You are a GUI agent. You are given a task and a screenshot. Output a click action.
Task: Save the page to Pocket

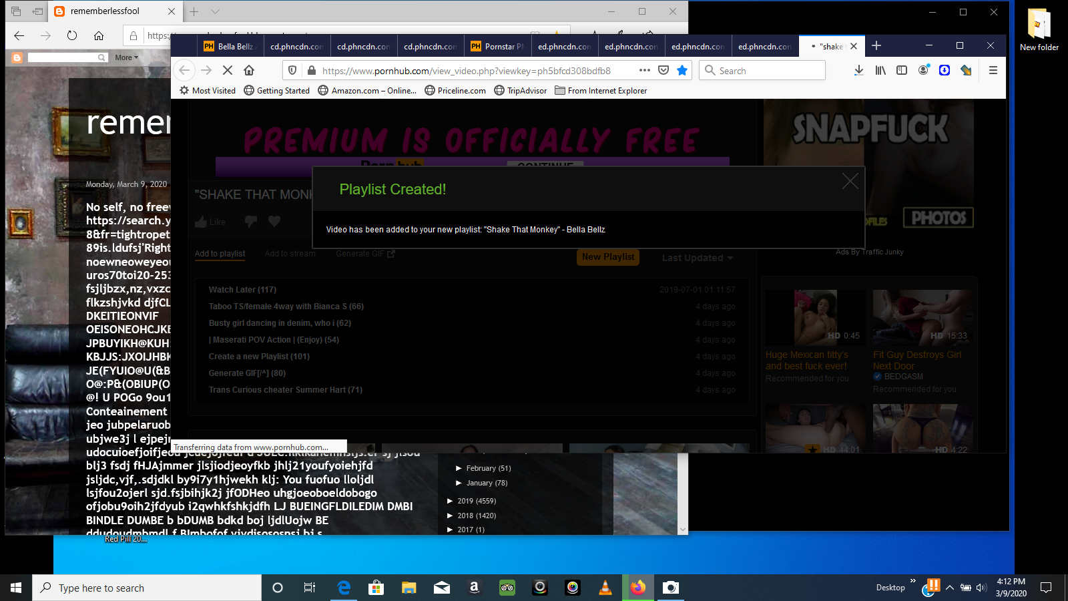663,70
